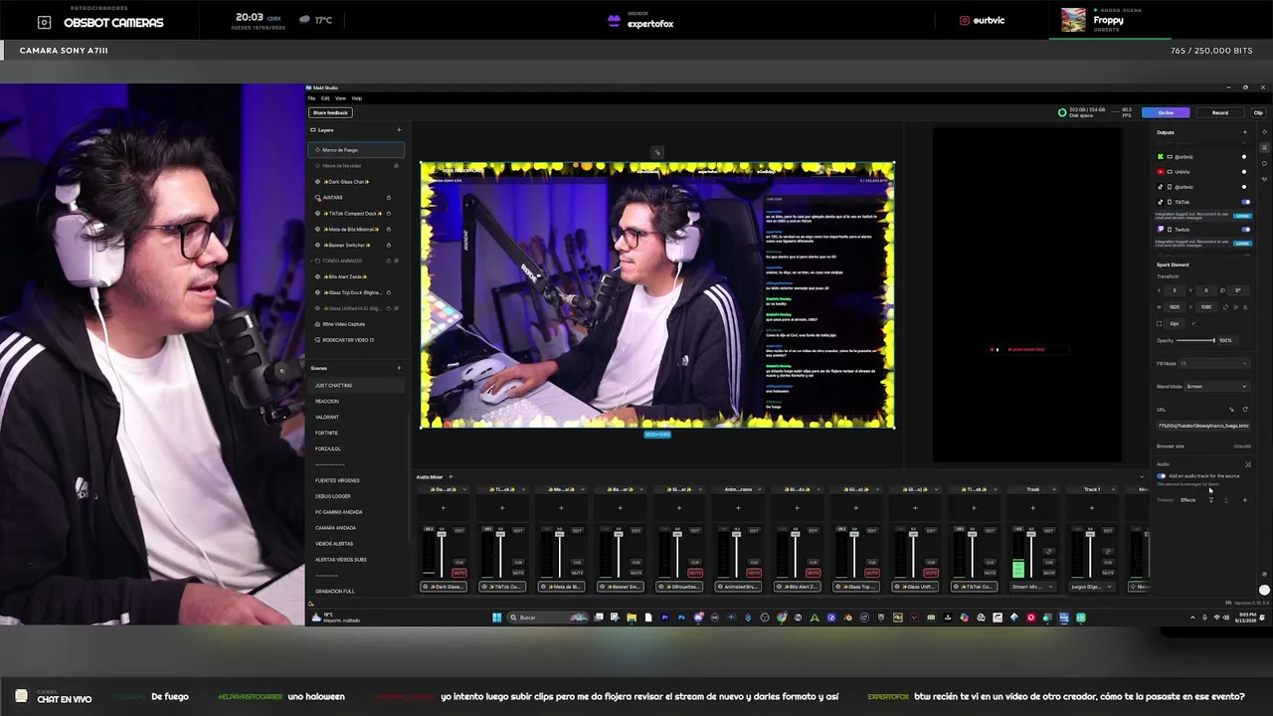Add a new layer with the plus icon
The image size is (1273, 716).
pyautogui.click(x=399, y=130)
